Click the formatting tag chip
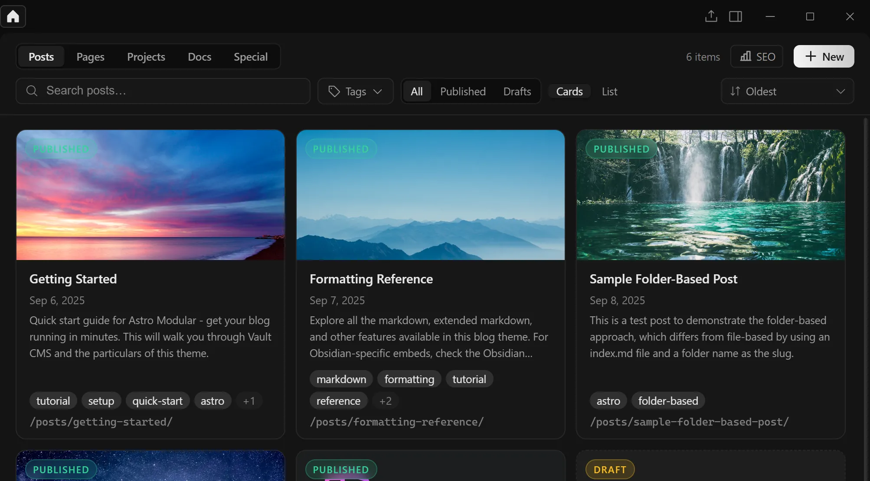The width and height of the screenshot is (870, 481). tap(409, 379)
